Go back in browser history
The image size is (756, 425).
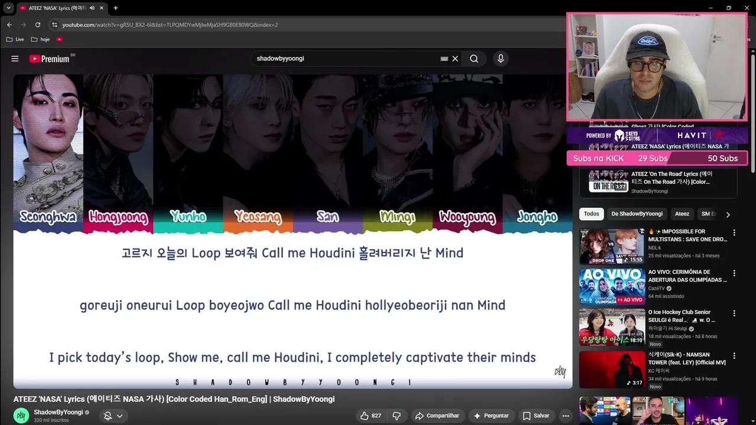[x=9, y=25]
